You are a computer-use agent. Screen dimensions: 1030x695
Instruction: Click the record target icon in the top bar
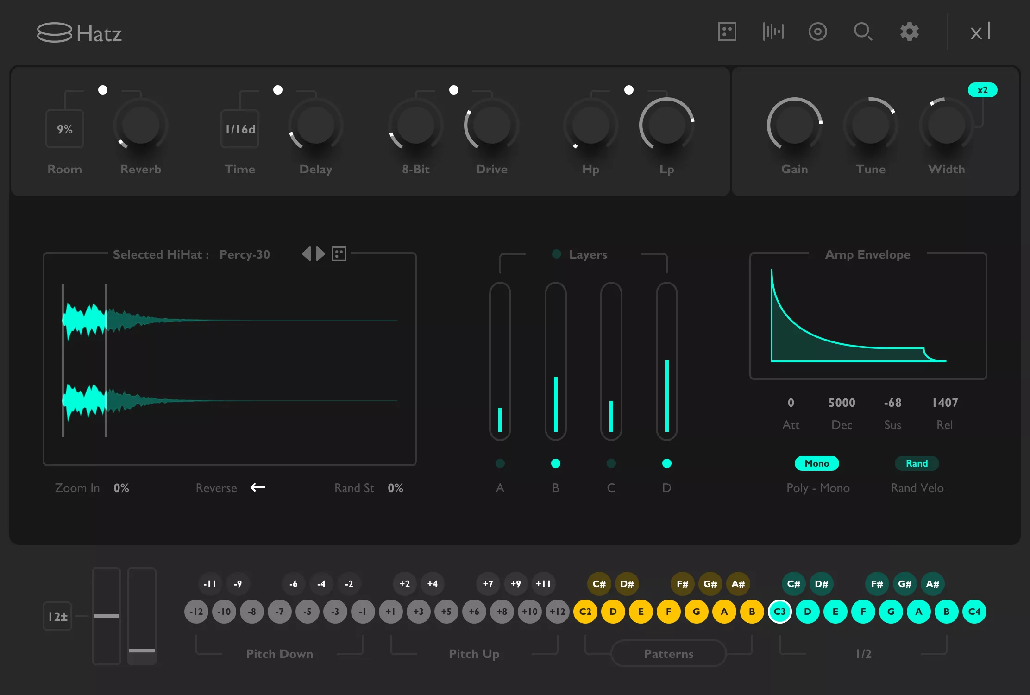coord(818,32)
